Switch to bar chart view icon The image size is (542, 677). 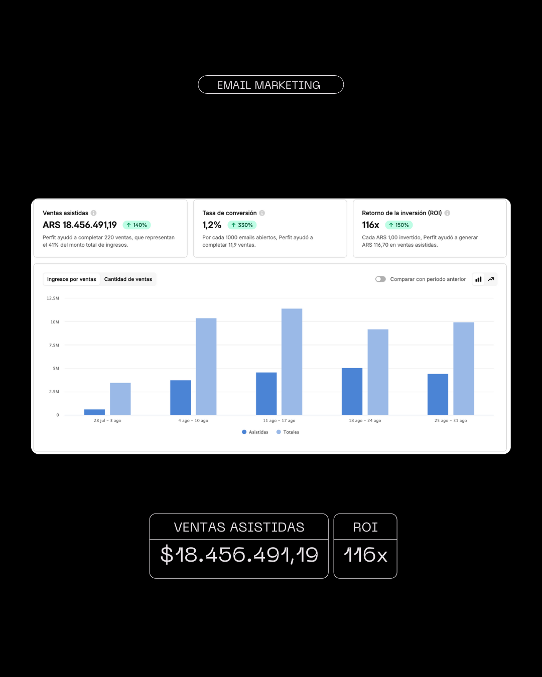coord(478,279)
